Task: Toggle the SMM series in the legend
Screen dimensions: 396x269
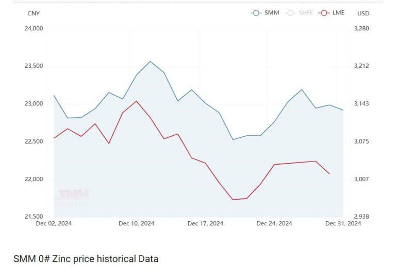Action: pos(265,13)
